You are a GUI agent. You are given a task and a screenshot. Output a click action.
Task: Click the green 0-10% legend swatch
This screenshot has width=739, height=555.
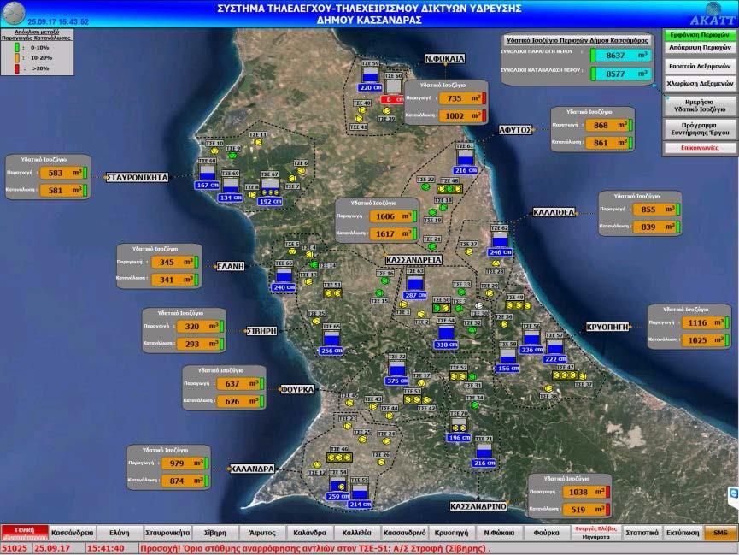click(x=17, y=47)
